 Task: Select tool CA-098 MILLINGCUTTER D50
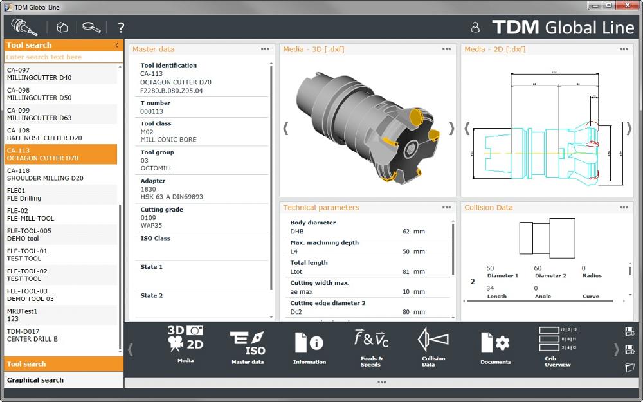coord(60,94)
